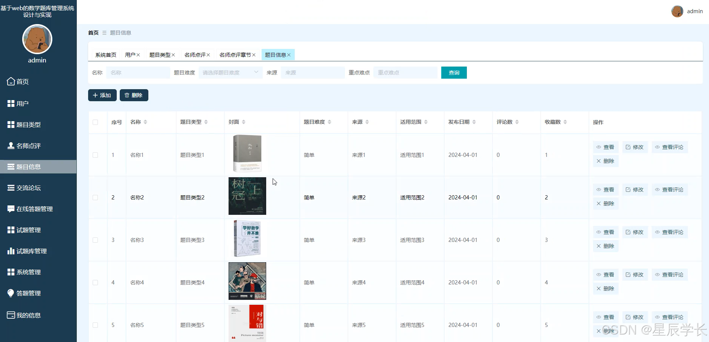The image size is (709, 342).
Task: Click the bulb icon of 答题管理
Action: tap(11, 293)
